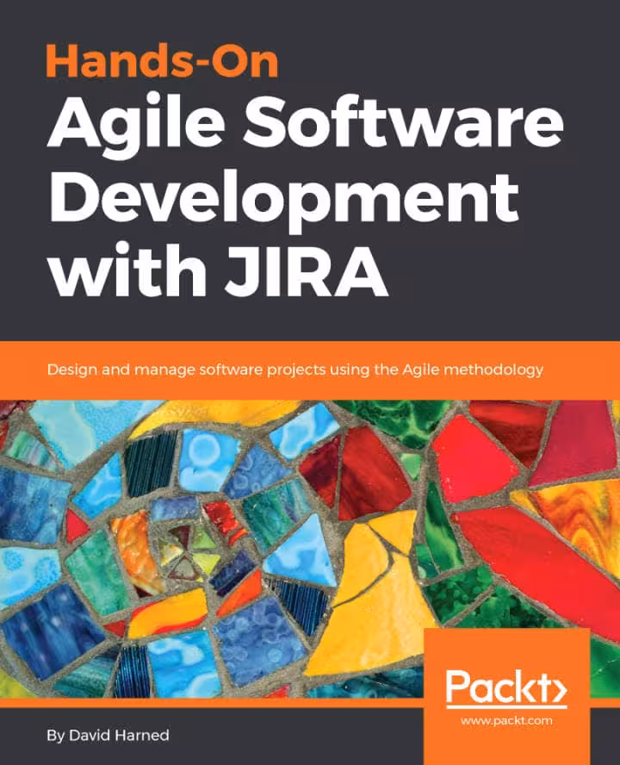
Task: Open the www.packt.com link
Action: [x=506, y=720]
